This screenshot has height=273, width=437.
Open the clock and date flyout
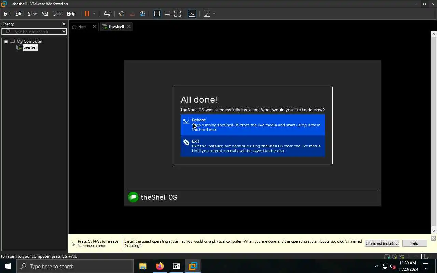(x=408, y=266)
